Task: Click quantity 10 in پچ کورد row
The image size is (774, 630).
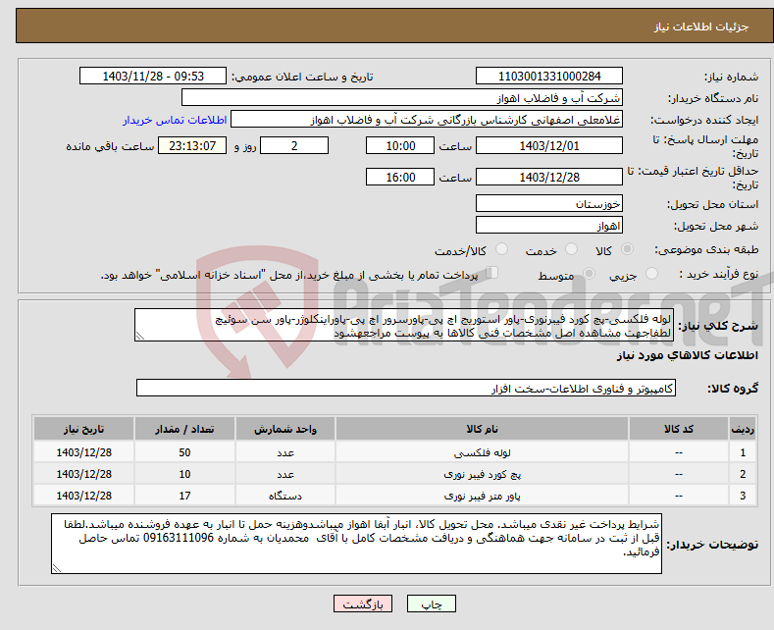Action: [184, 475]
